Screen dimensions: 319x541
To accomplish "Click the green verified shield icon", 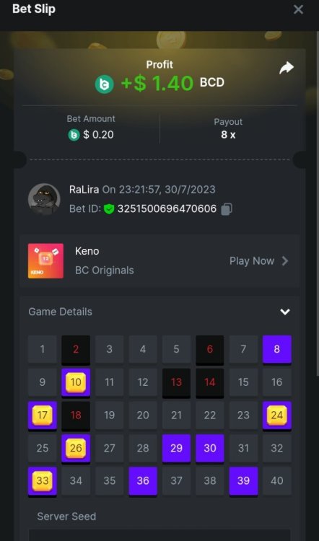I will [x=109, y=209].
